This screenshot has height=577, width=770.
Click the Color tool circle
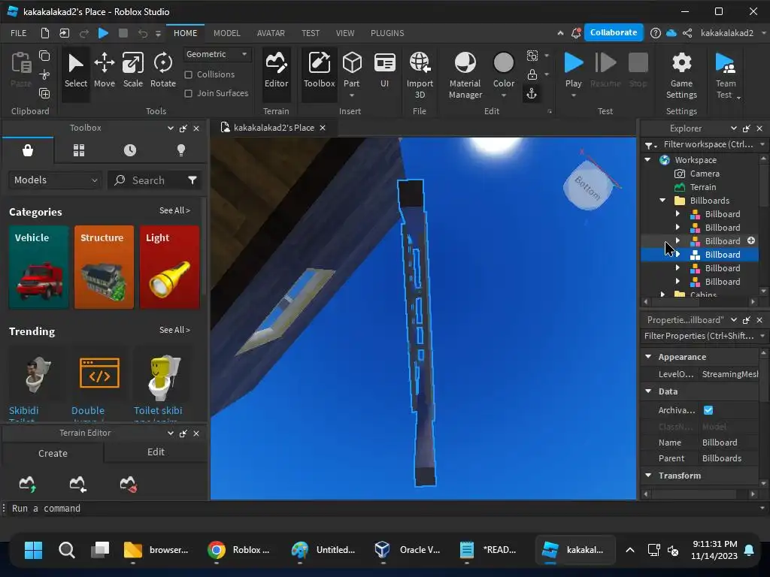(x=503, y=63)
